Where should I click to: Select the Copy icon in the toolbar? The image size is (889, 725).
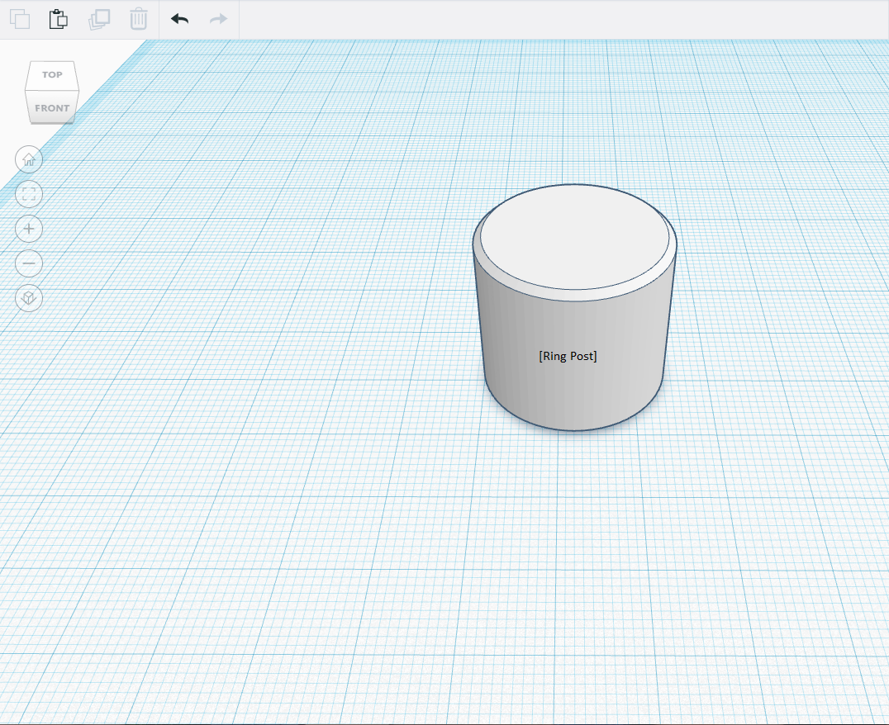[x=19, y=18]
